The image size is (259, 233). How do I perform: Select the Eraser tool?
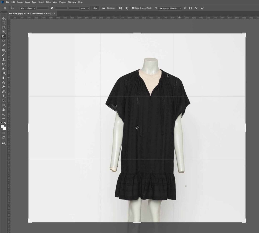(x=3, y=69)
